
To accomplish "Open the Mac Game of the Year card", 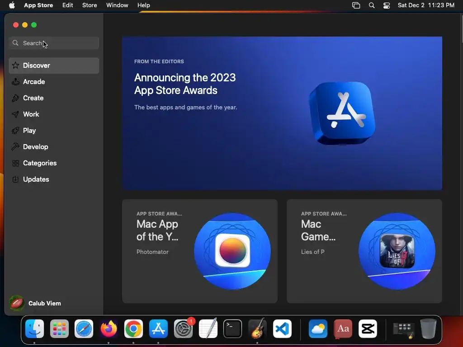I will coord(364,251).
